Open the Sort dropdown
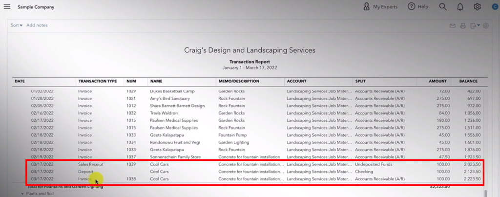The image size is (500, 197). coord(16,25)
